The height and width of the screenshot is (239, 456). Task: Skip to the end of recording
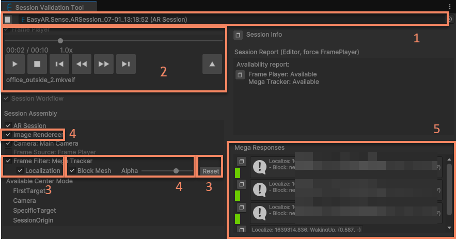coord(126,64)
